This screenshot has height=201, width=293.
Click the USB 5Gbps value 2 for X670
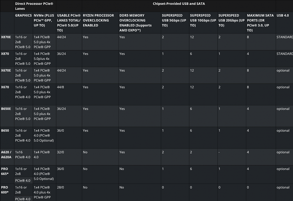point(163,87)
